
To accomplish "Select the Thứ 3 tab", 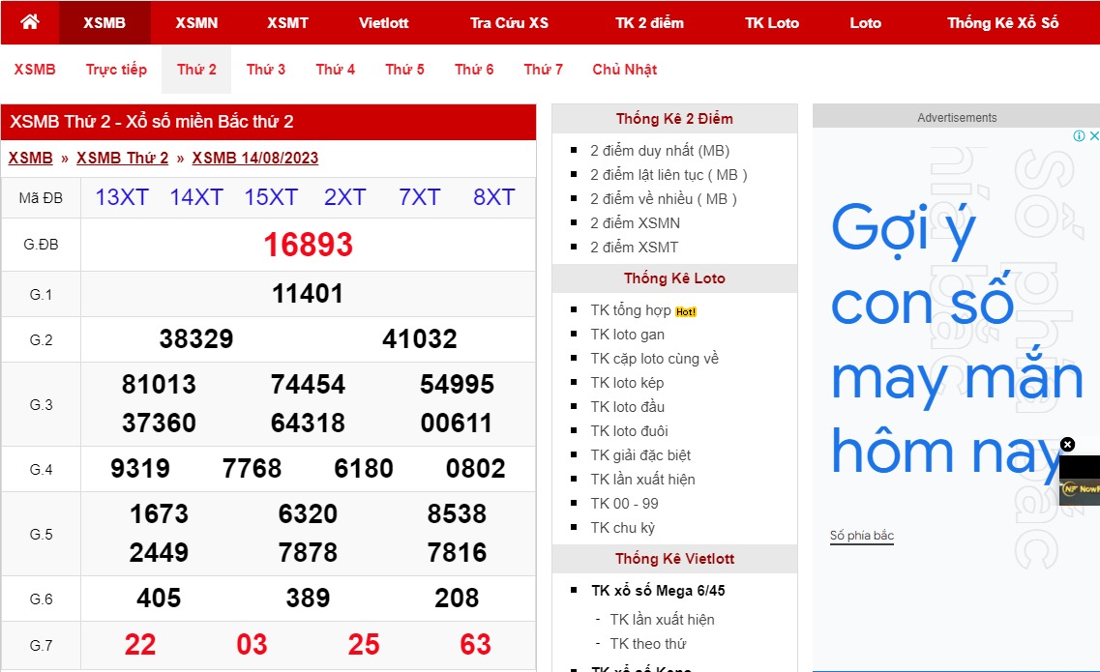I will pos(266,70).
